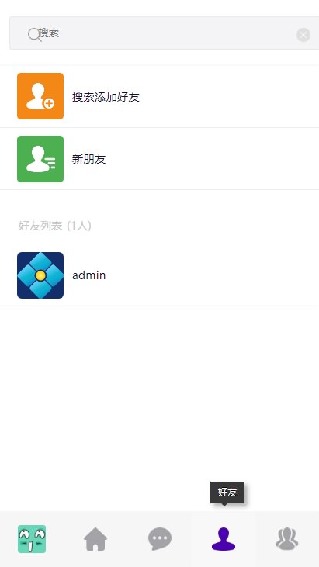The width and height of the screenshot is (319, 567).
Task: Click the magnifier icon in search bar
Action: click(x=34, y=35)
